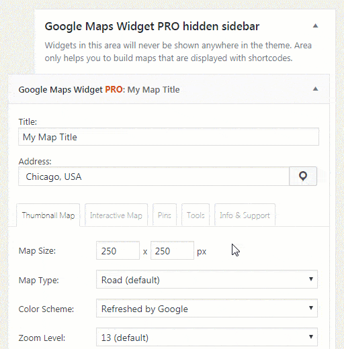Open the Tools tab
Viewport: 344px width, 349px height.
click(x=196, y=215)
